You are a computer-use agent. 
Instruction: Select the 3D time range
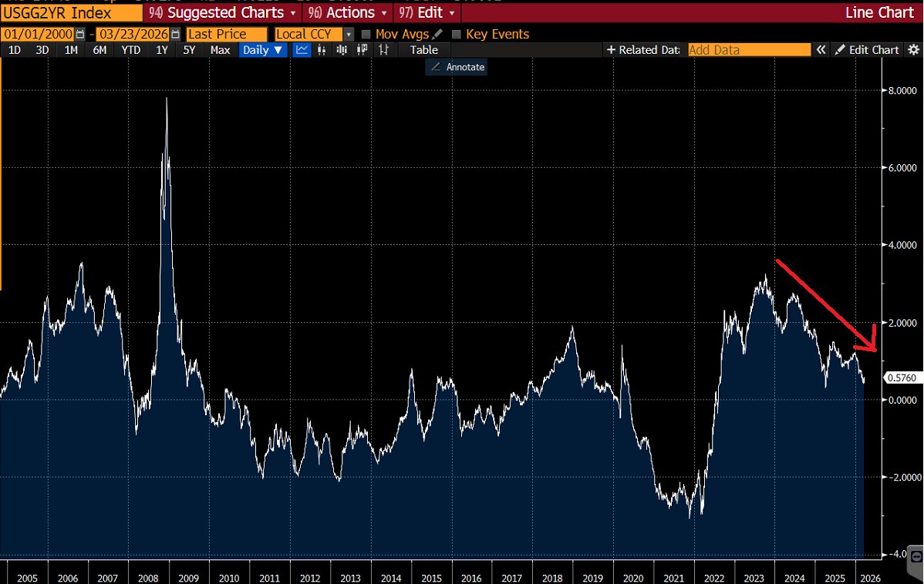click(x=42, y=50)
